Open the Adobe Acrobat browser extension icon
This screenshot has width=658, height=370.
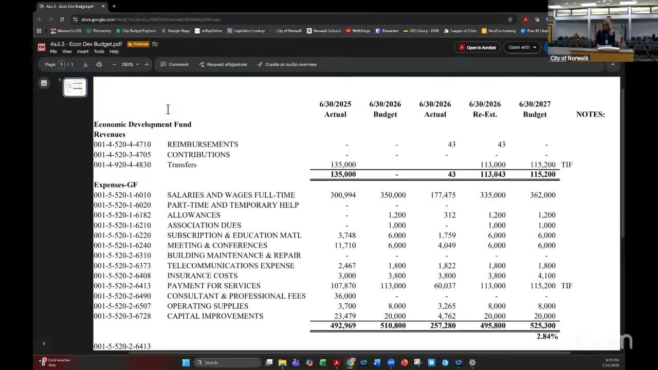pos(525,20)
